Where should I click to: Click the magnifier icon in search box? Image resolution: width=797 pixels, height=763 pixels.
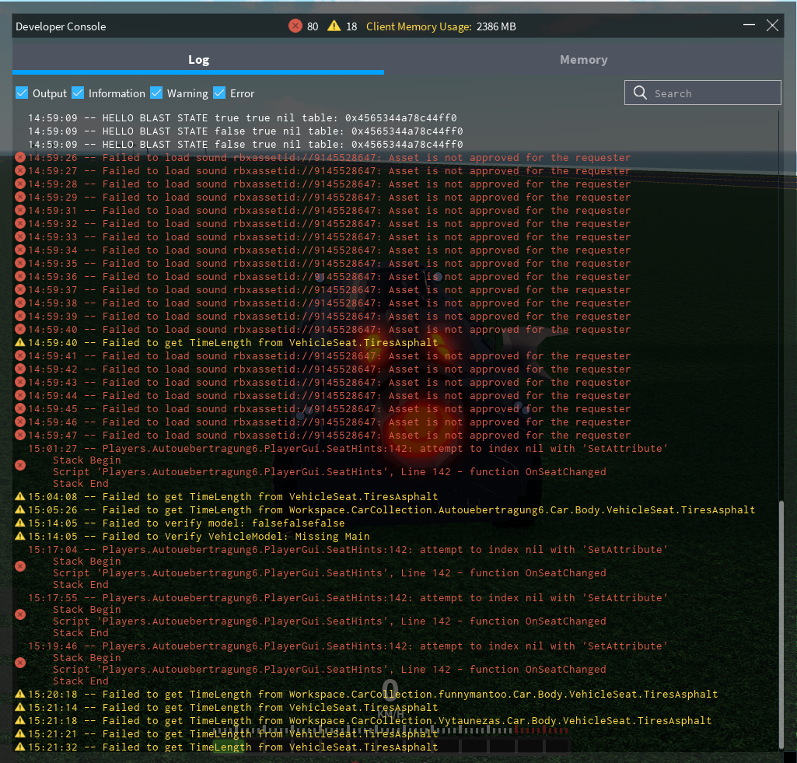pos(641,93)
